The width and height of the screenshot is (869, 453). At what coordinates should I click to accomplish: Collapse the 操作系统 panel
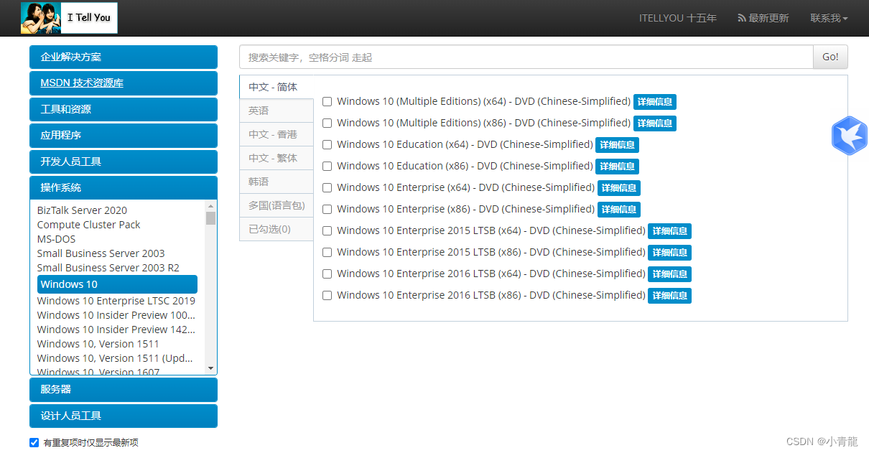click(124, 187)
